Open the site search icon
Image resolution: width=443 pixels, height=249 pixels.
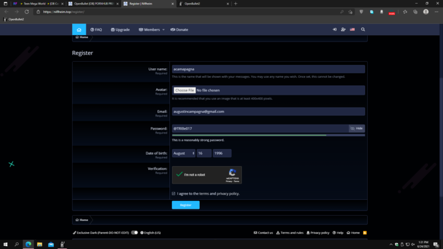[x=363, y=29]
